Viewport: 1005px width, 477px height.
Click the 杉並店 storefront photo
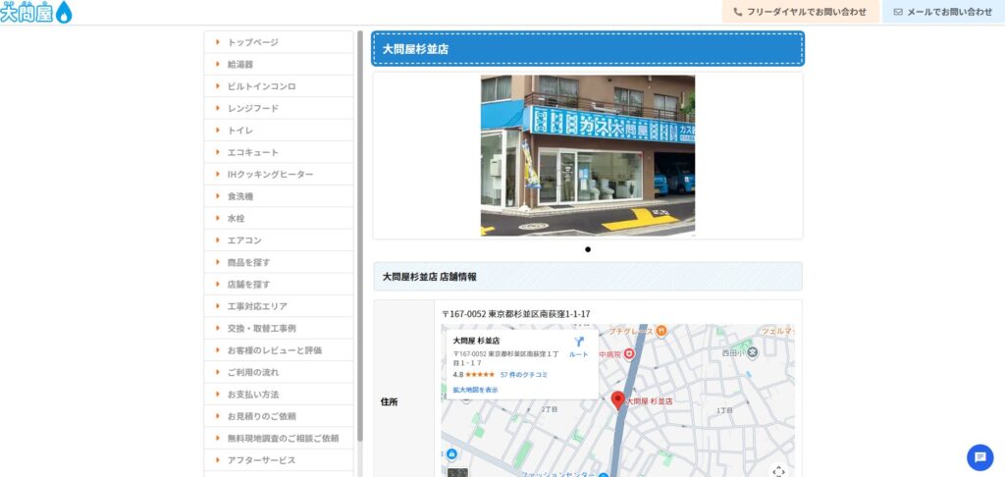[x=587, y=155]
